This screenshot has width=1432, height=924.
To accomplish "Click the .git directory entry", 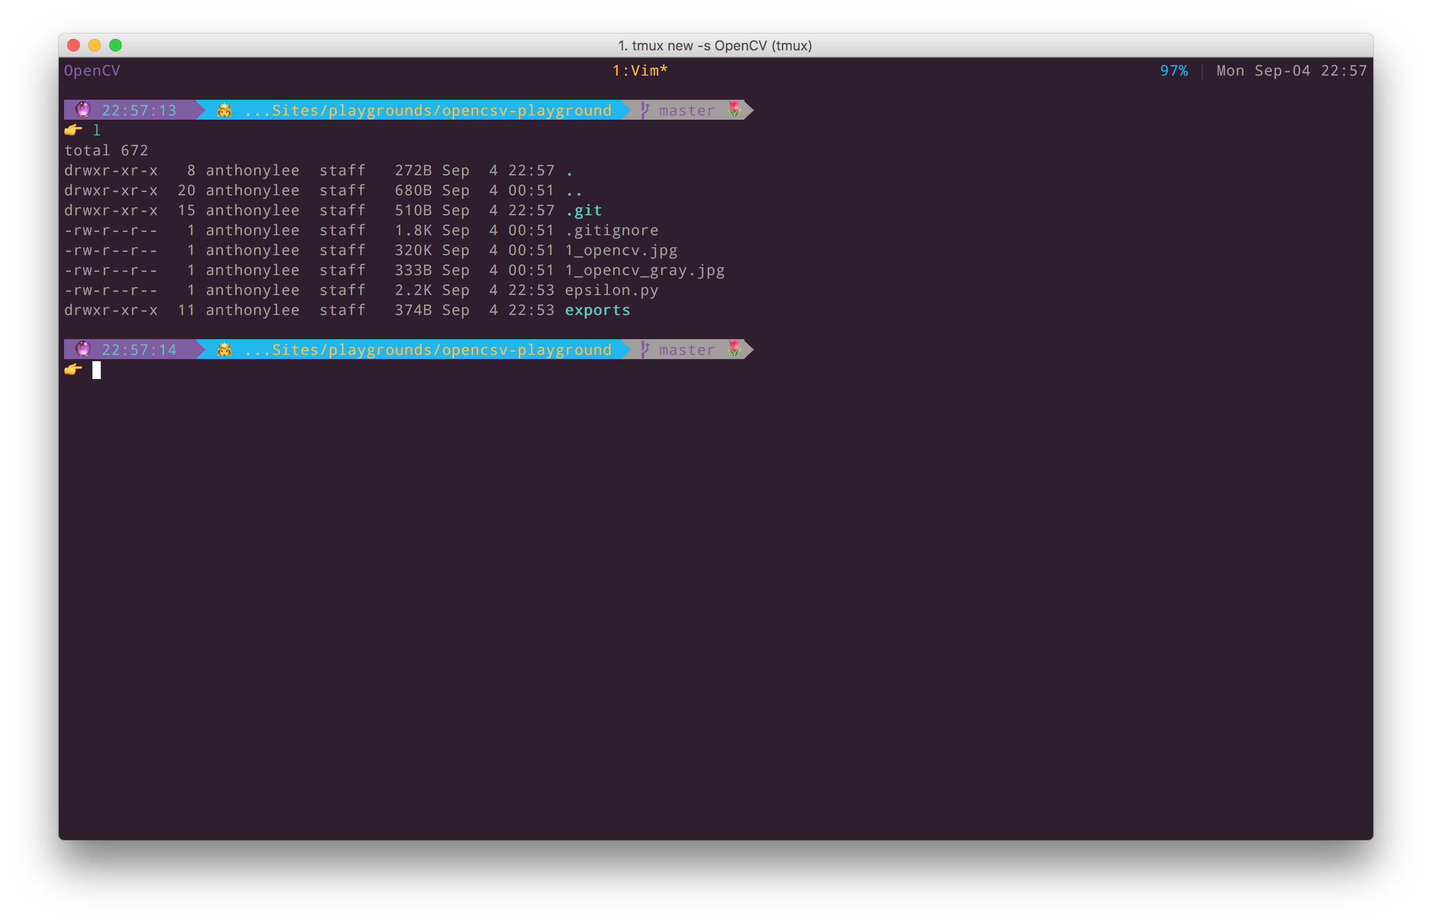I will [x=583, y=211].
